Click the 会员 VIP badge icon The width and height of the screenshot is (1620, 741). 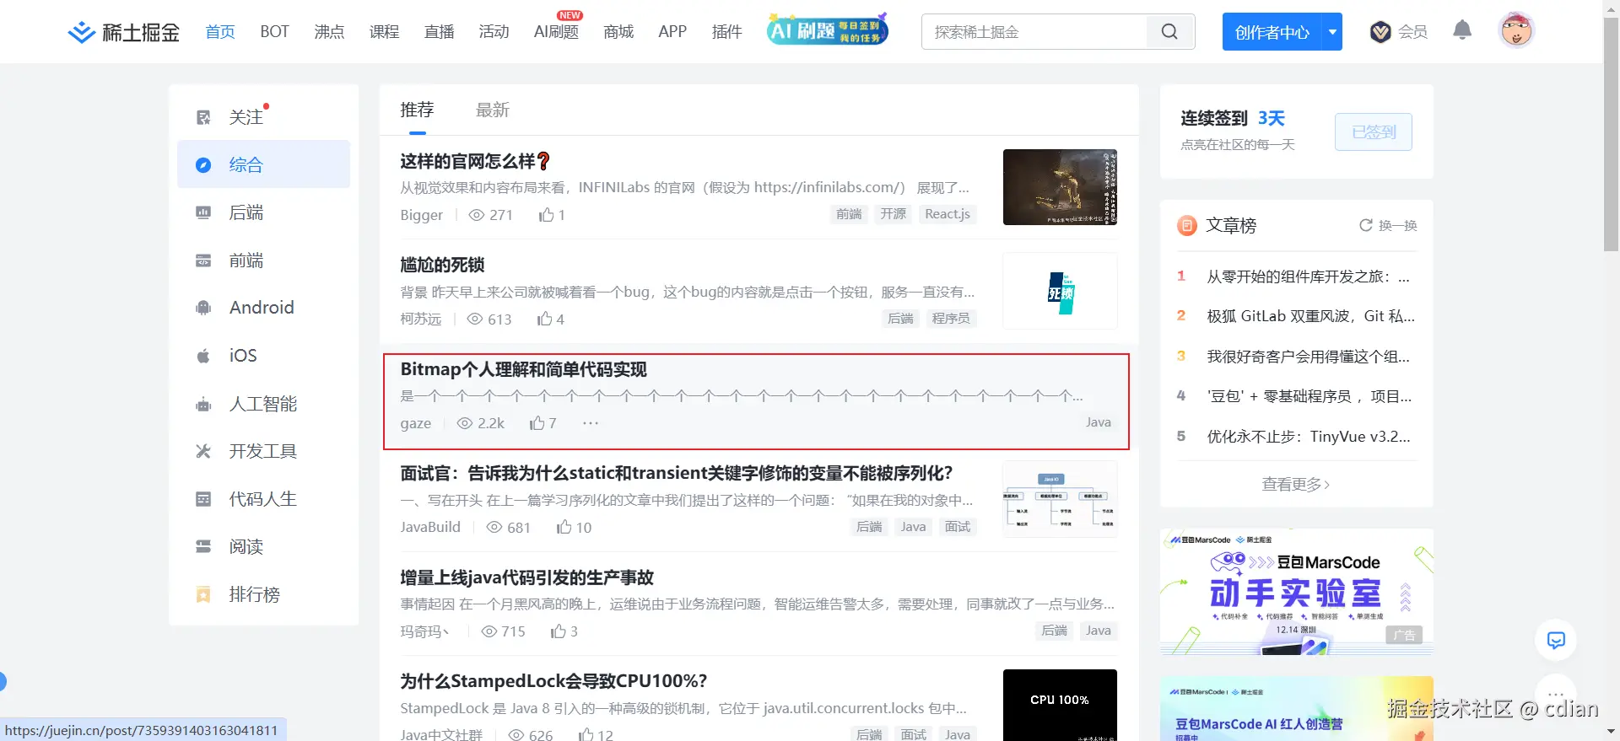[1380, 32]
